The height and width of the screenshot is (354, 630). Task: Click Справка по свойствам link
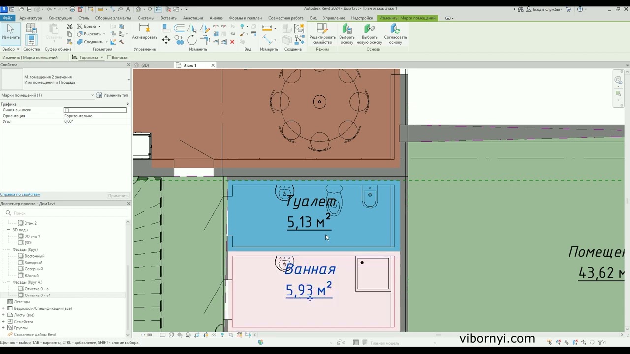click(21, 195)
